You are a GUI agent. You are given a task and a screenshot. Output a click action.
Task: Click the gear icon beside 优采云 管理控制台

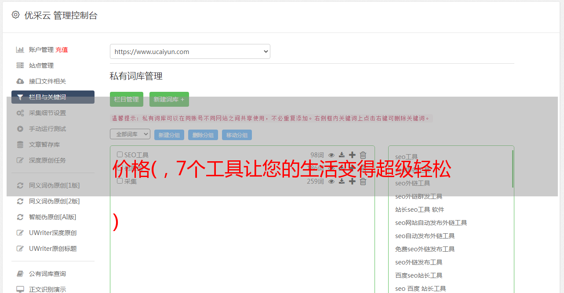[16, 15]
